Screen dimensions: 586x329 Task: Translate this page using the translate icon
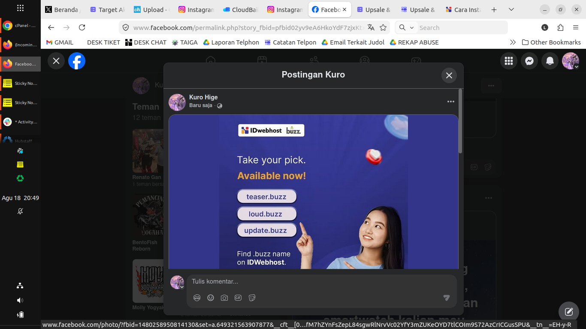click(371, 27)
